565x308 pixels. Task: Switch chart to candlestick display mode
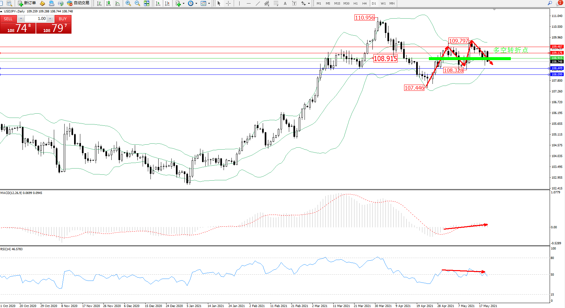pyautogui.click(x=108, y=3)
